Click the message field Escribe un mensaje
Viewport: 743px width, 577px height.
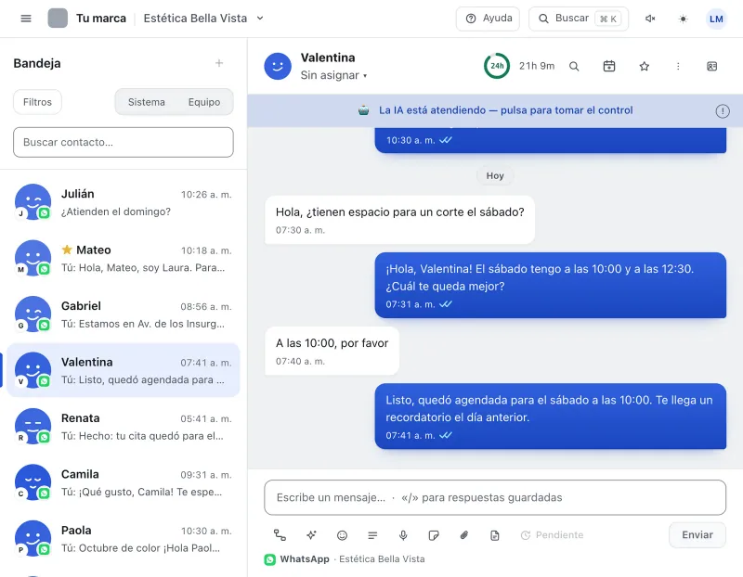495,497
